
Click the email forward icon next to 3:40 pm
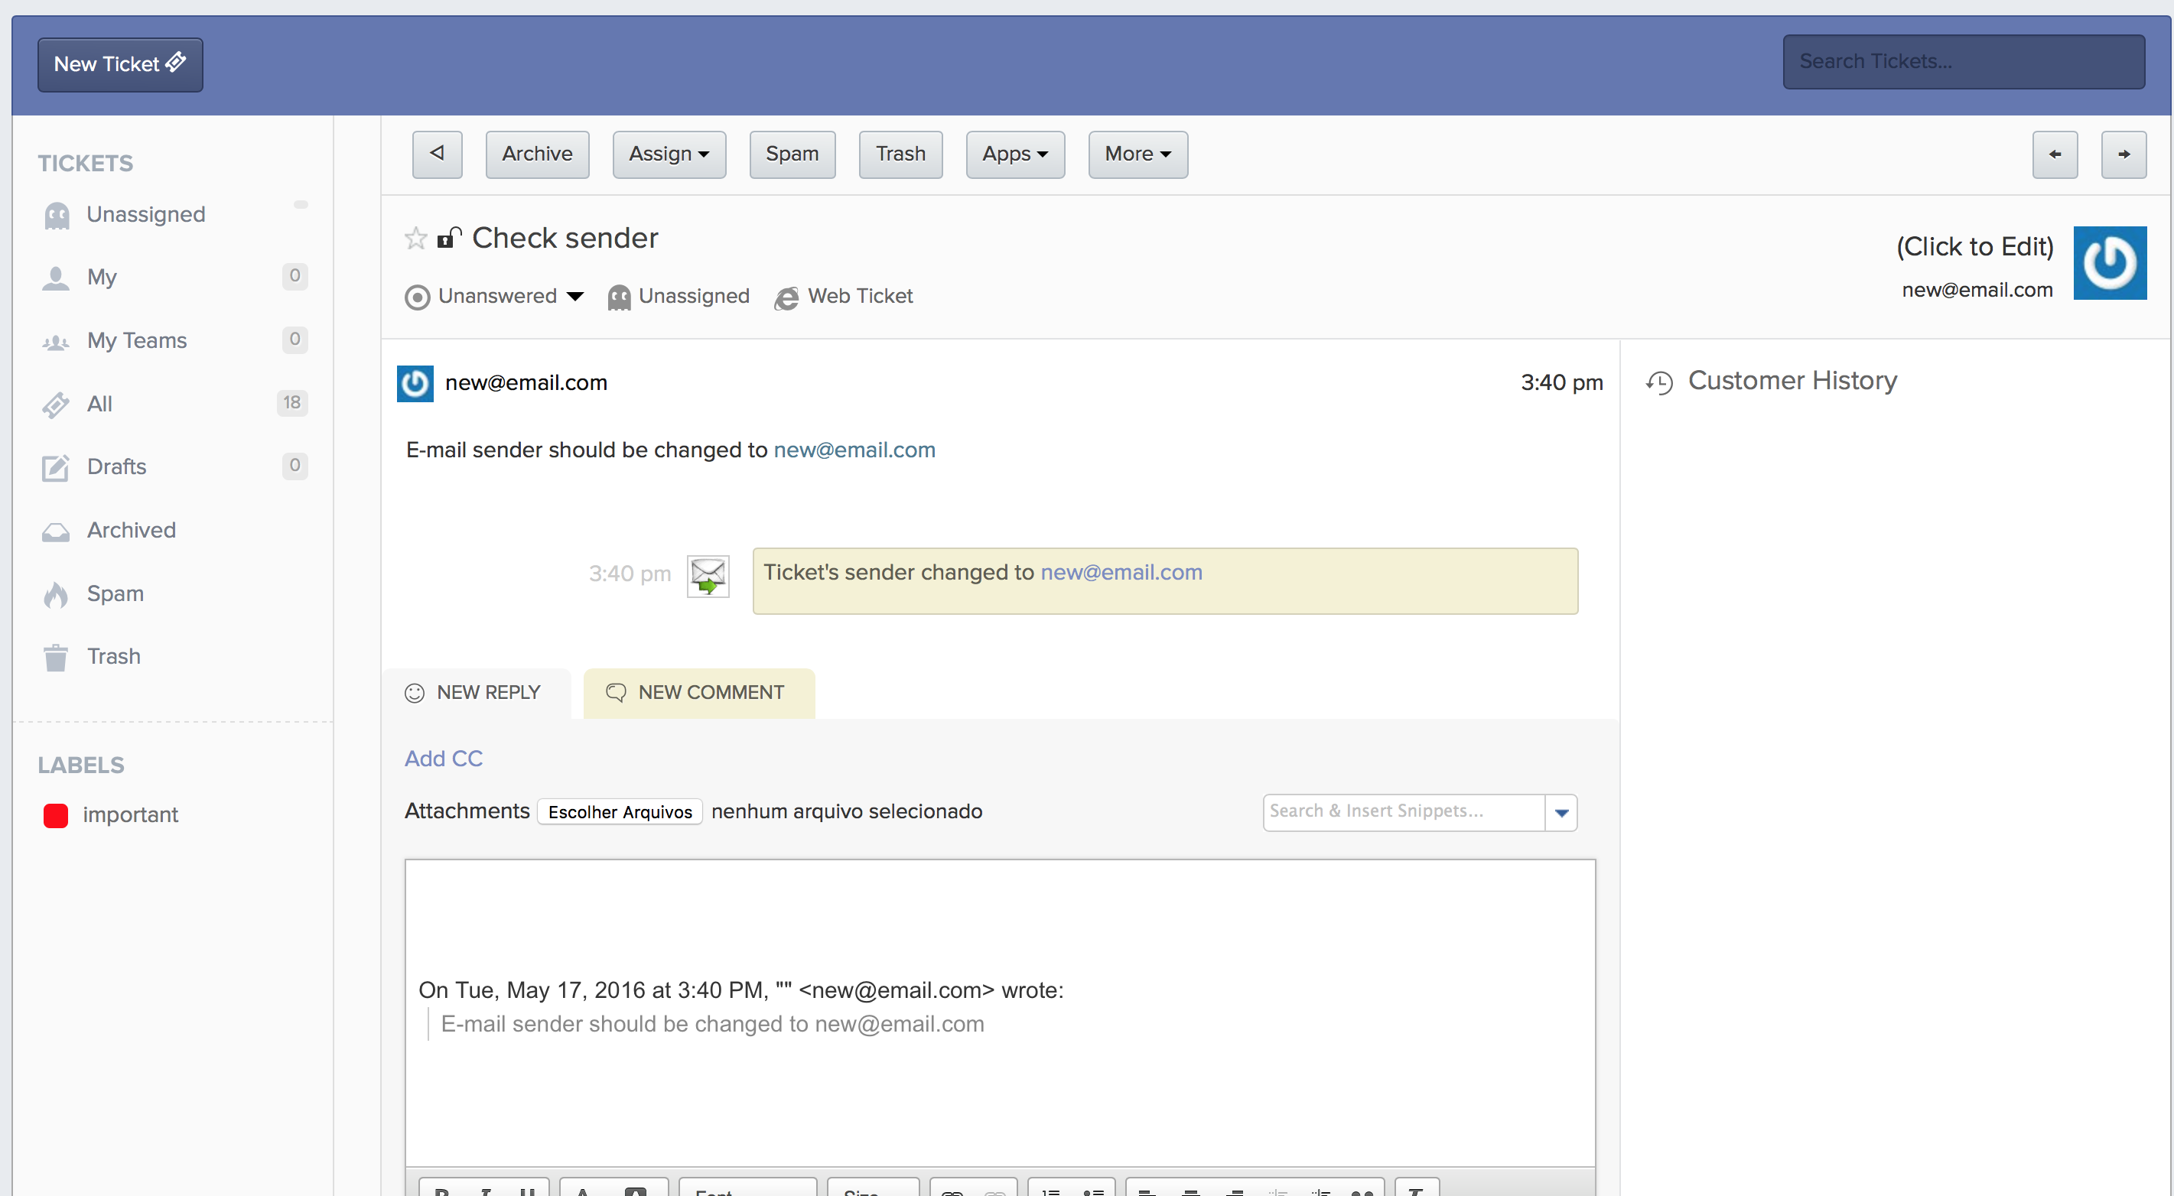(x=708, y=575)
